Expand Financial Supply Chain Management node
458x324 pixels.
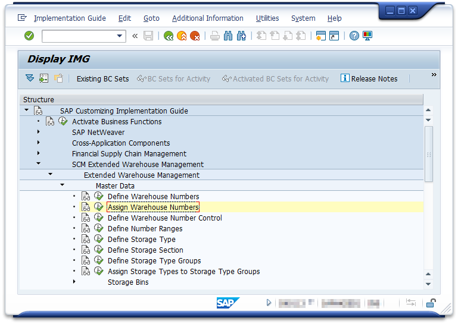pyautogui.click(x=38, y=153)
